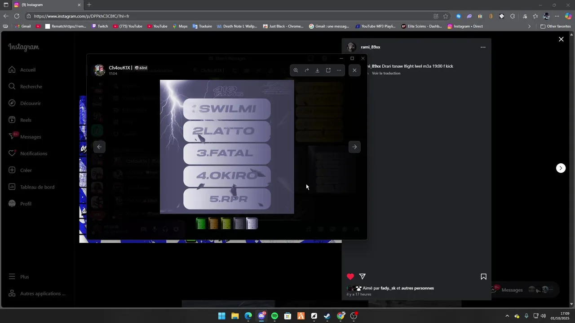Open Maps bookmark
The width and height of the screenshot is (575, 323).
click(x=180, y=26)
